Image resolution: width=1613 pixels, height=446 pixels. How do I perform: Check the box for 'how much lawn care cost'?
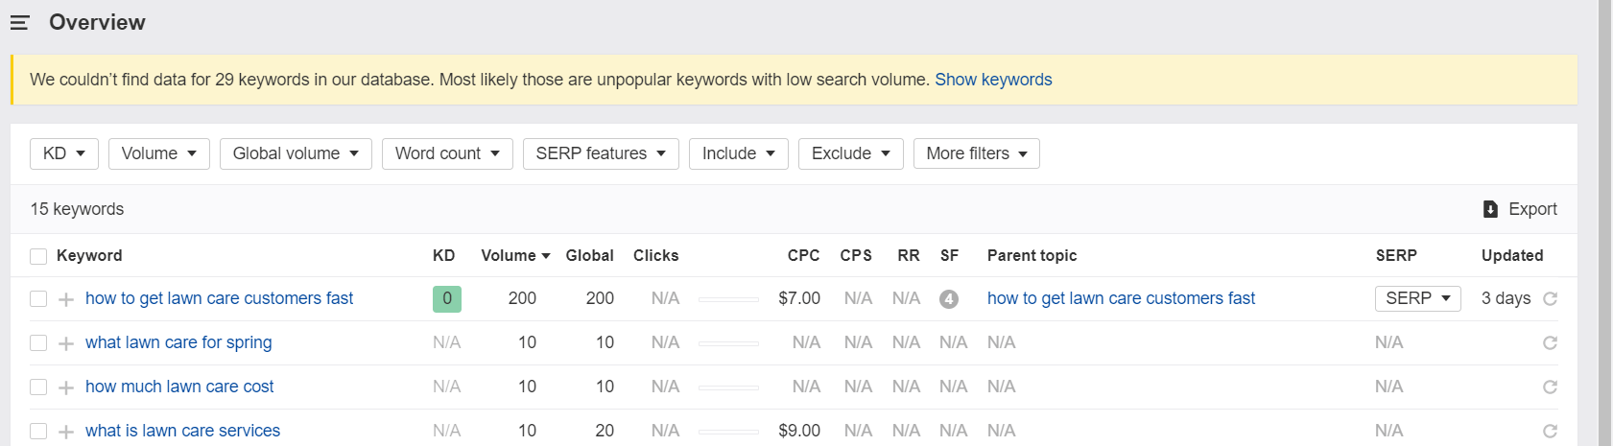38,387
